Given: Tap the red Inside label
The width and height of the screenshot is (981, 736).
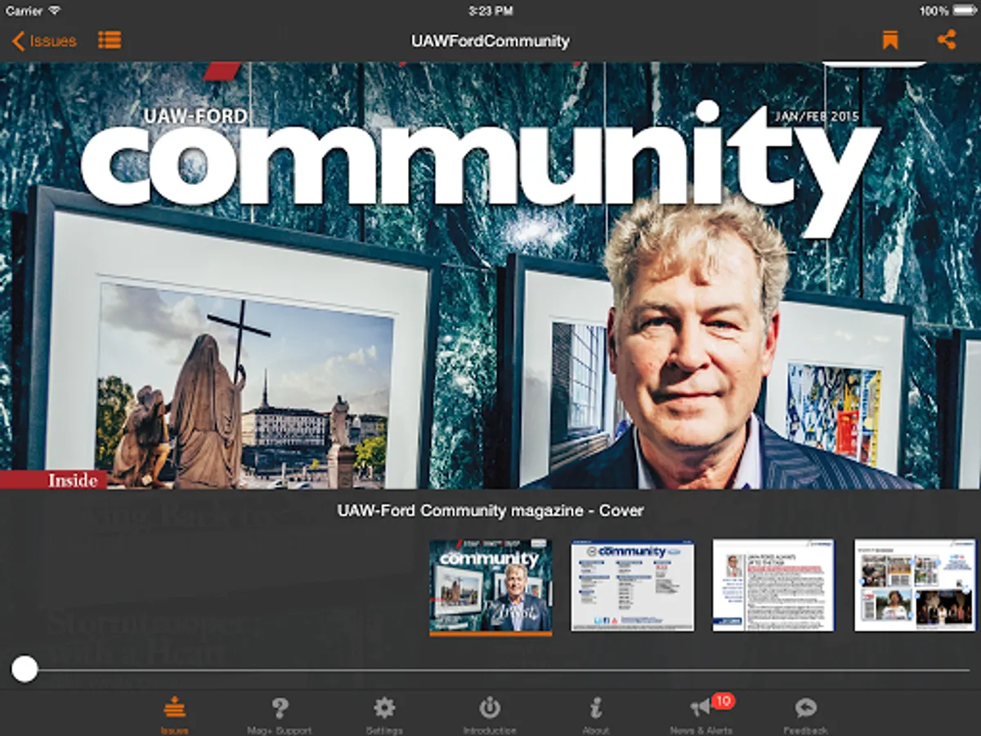Looking at the screenshot, I should pos(54,480).
